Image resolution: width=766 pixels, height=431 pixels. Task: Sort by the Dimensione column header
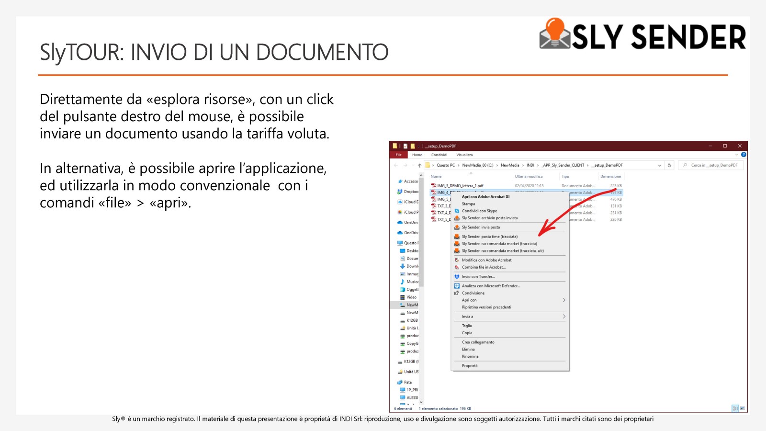tap(610, 177)
